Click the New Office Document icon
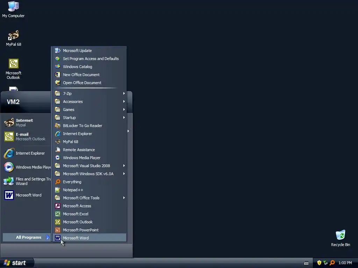358x268 pixels. [58, 75]
